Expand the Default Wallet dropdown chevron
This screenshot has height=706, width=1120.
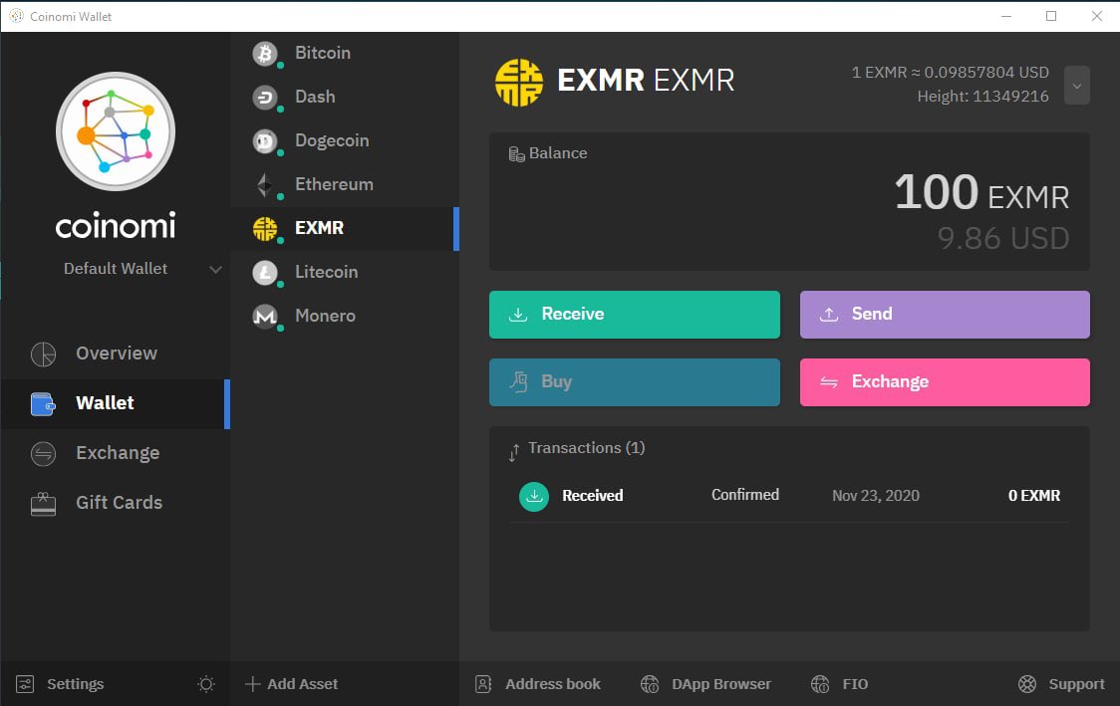click(215, 269)
